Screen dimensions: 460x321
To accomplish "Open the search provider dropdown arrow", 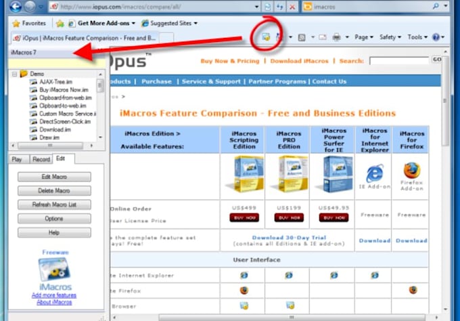I will pyautogui.click(x=446, y=6).
